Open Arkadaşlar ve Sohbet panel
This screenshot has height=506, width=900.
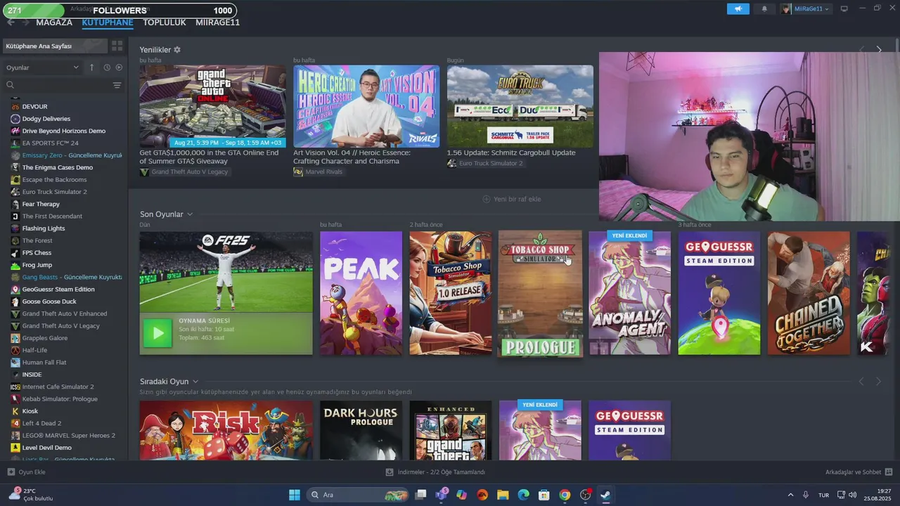[859, 472]
